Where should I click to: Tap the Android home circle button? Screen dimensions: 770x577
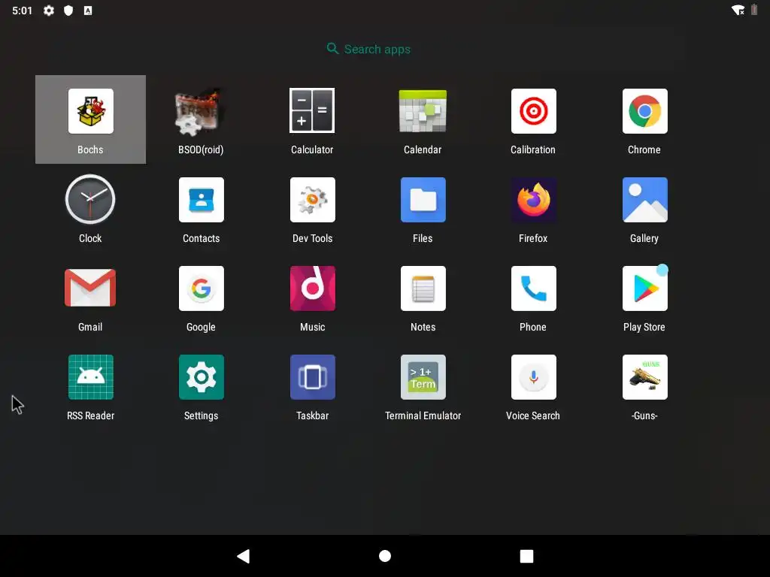385,556
